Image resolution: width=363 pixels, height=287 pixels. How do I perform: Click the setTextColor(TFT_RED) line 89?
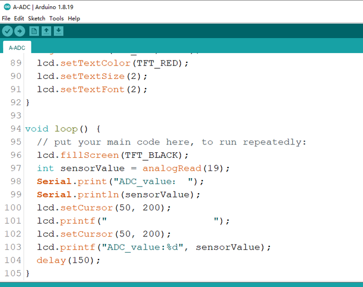point(113,63)
